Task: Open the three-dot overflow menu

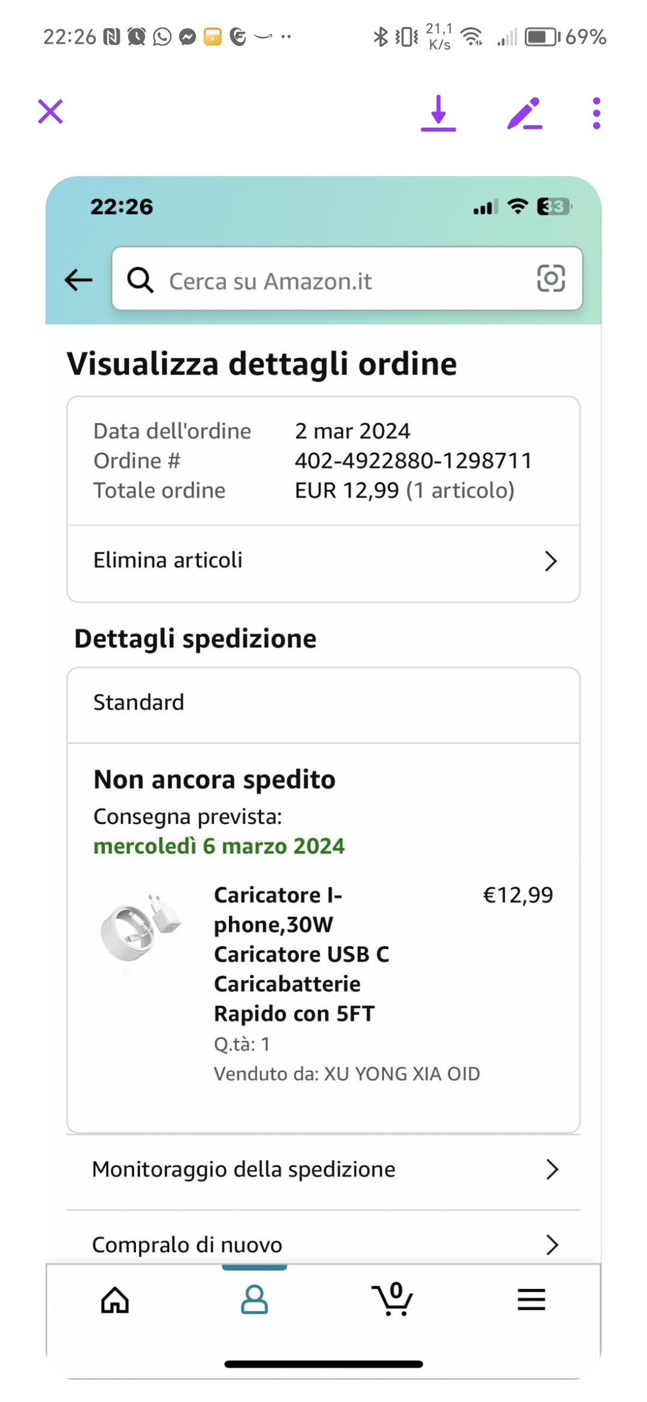Action: pyautogui.click(x=595, y=113)
